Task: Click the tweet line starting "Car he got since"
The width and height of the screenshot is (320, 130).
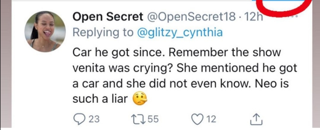Action: click(x=176, y=53)
